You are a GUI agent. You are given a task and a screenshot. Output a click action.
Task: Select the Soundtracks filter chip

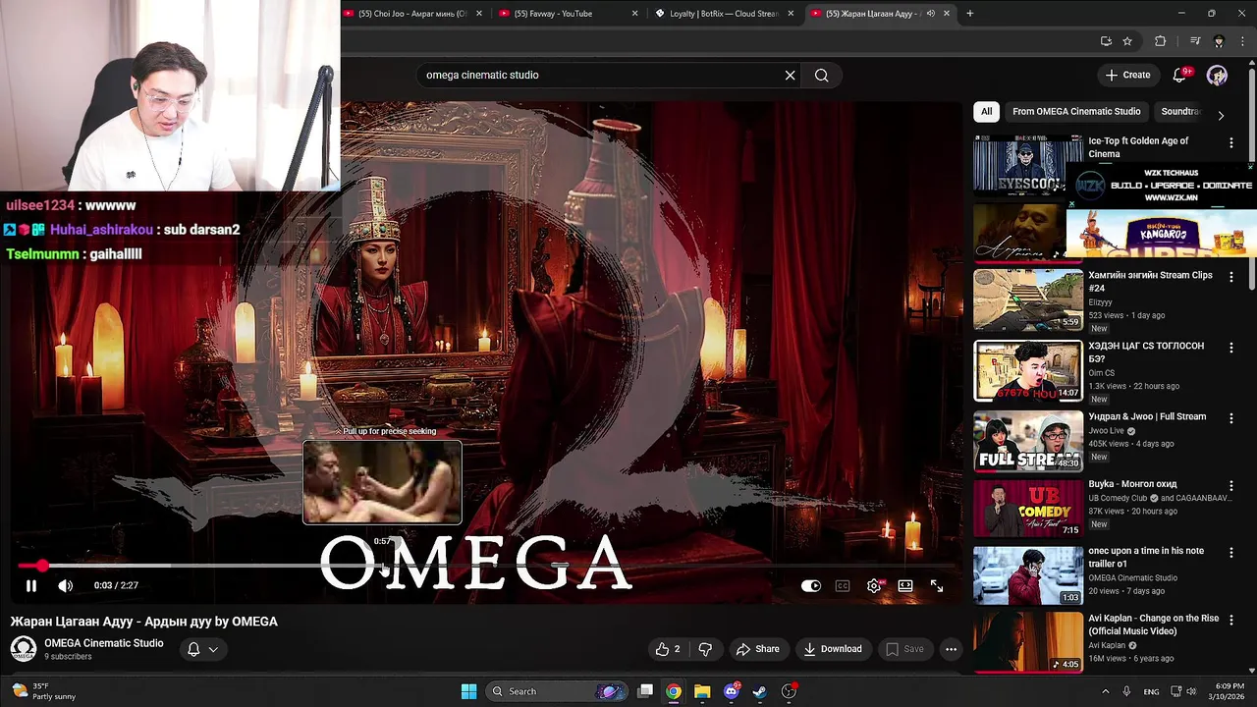click(1180, 111)
